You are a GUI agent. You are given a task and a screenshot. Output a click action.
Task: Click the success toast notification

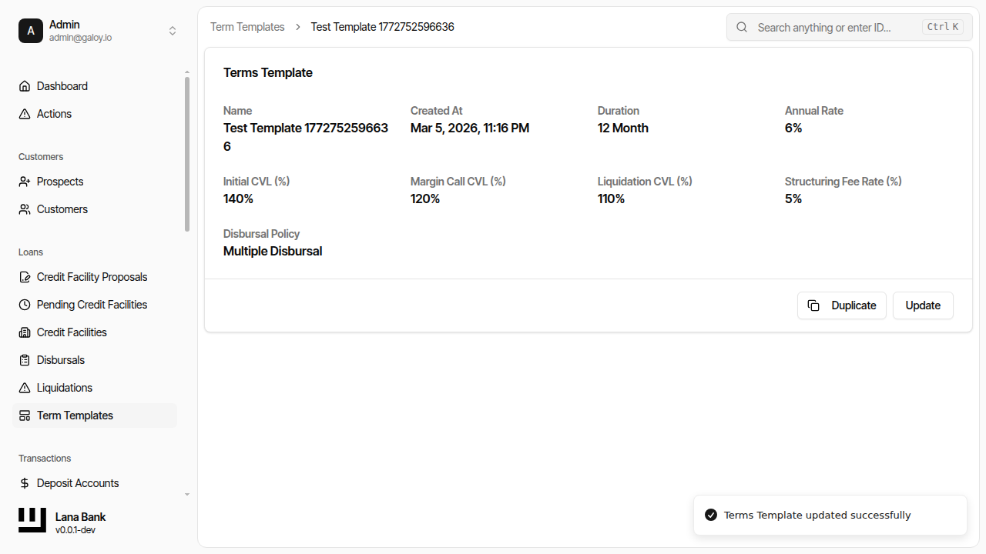pyautogui.click(x=830, y=515)
